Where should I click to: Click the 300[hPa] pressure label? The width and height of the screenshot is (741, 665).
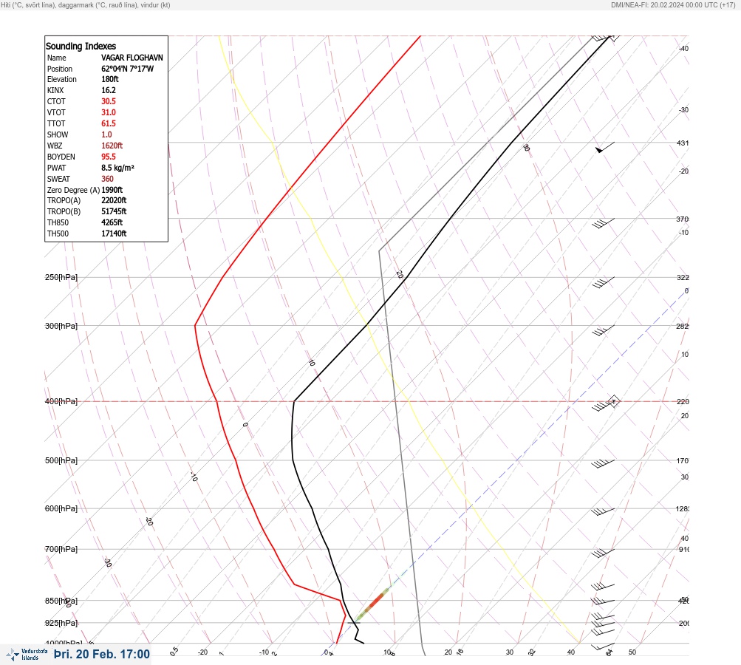tap(61, 326)
